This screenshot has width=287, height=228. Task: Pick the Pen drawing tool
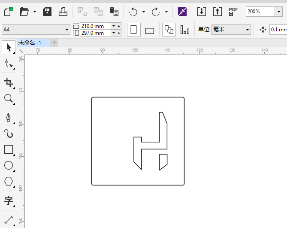[9, 117]
